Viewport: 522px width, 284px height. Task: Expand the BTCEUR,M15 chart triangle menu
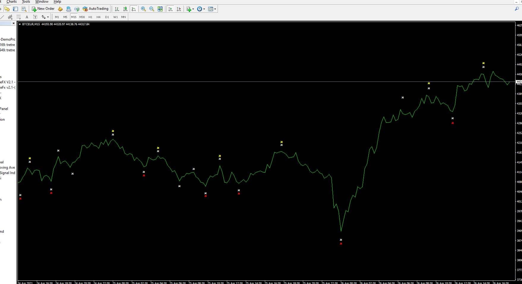[20, 24]
